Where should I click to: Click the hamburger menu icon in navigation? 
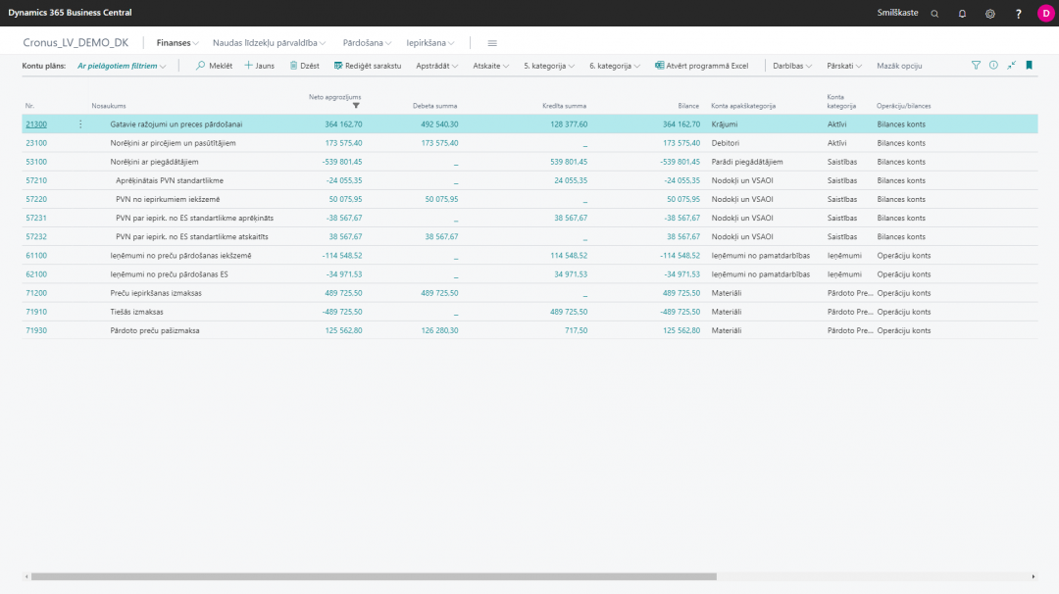coord(492,43)
